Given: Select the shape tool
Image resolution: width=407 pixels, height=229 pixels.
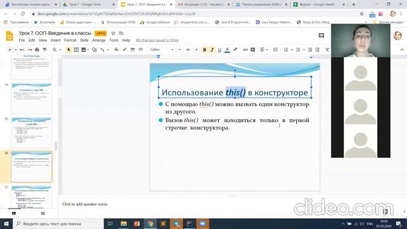Looking at the screenshot, I should 94,50.
